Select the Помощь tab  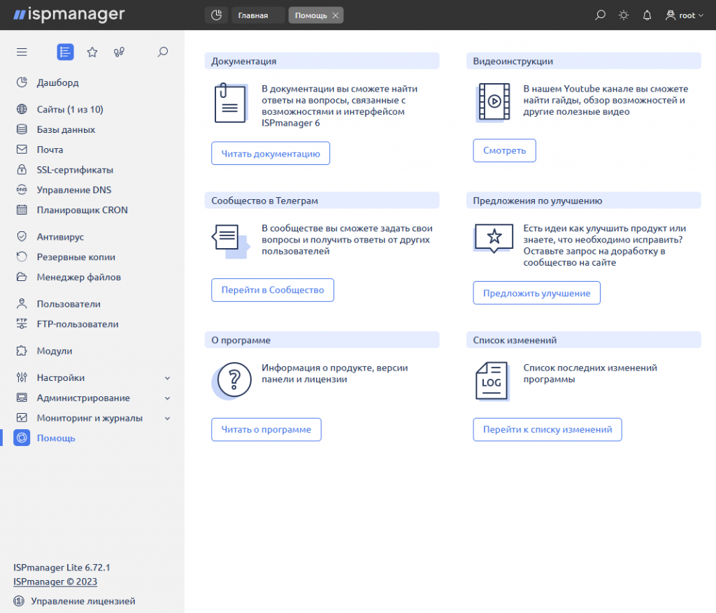pyautogui.click(x=310, y=15)
